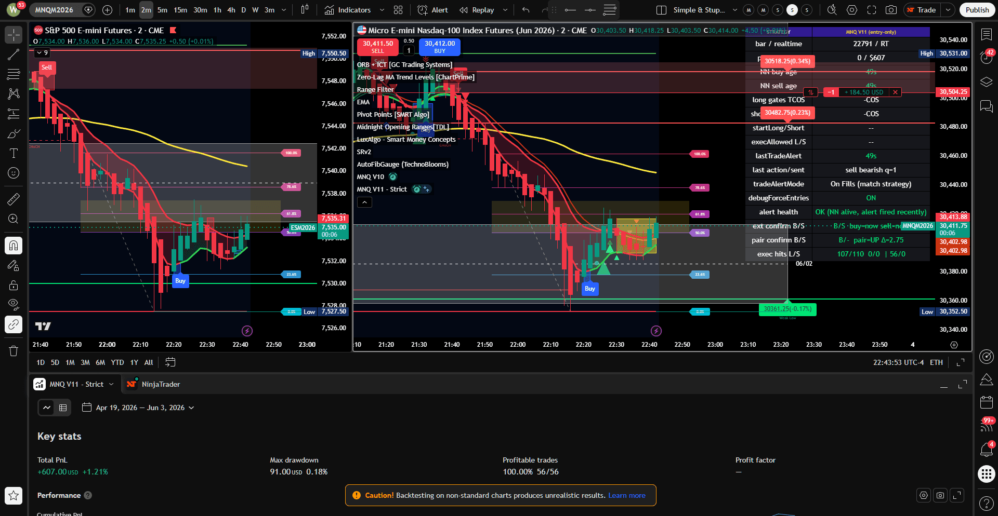Image resolution: width=998 pixels, height=516 pixels.
Task: Start bar Replay mode
Action: 477,10
